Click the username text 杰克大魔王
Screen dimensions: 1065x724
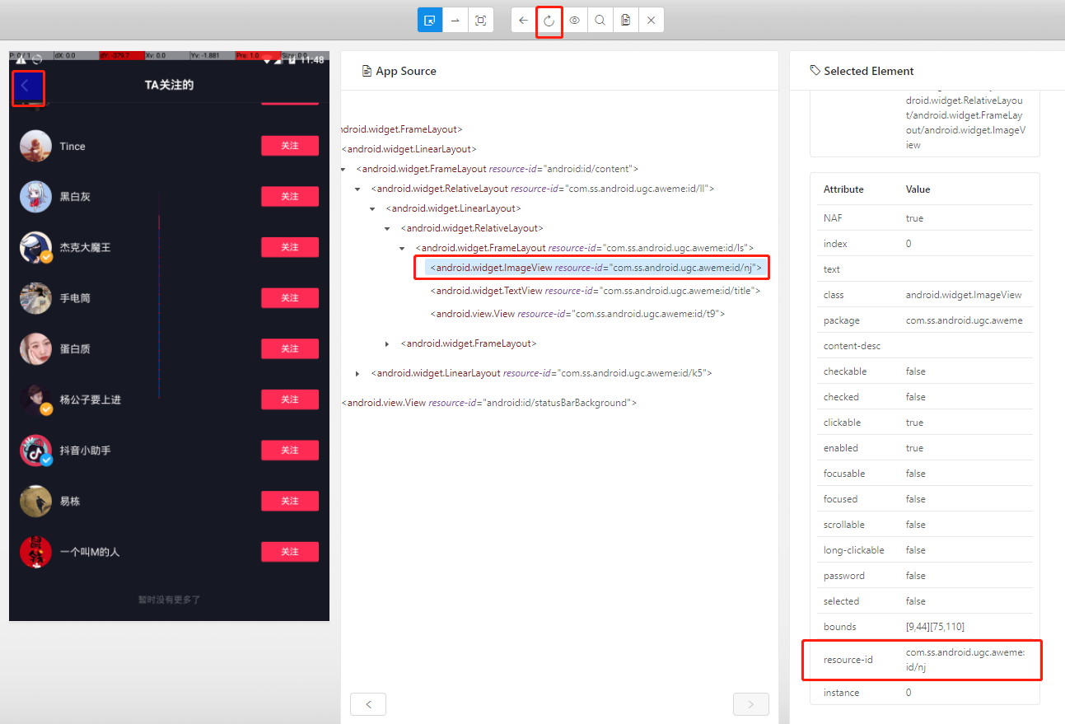(85, 248)
